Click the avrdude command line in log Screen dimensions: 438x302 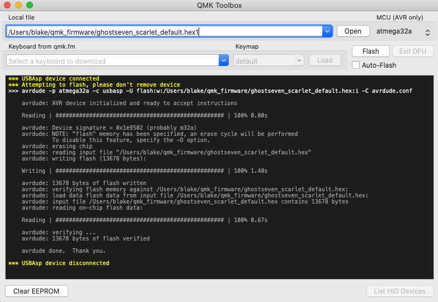pos(210,91)
